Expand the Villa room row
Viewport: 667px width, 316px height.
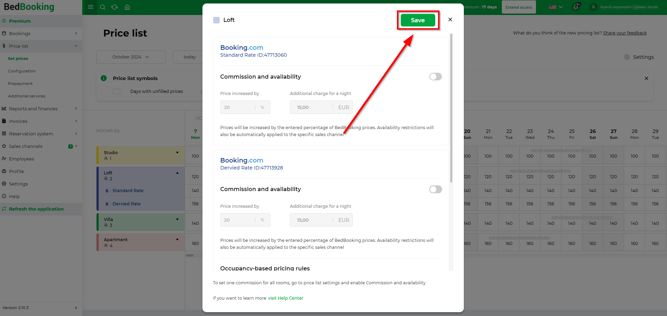tap(177, 219)
